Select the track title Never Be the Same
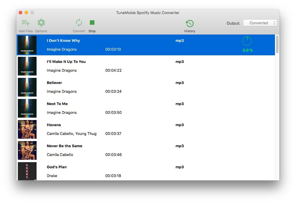 (65, 146)
